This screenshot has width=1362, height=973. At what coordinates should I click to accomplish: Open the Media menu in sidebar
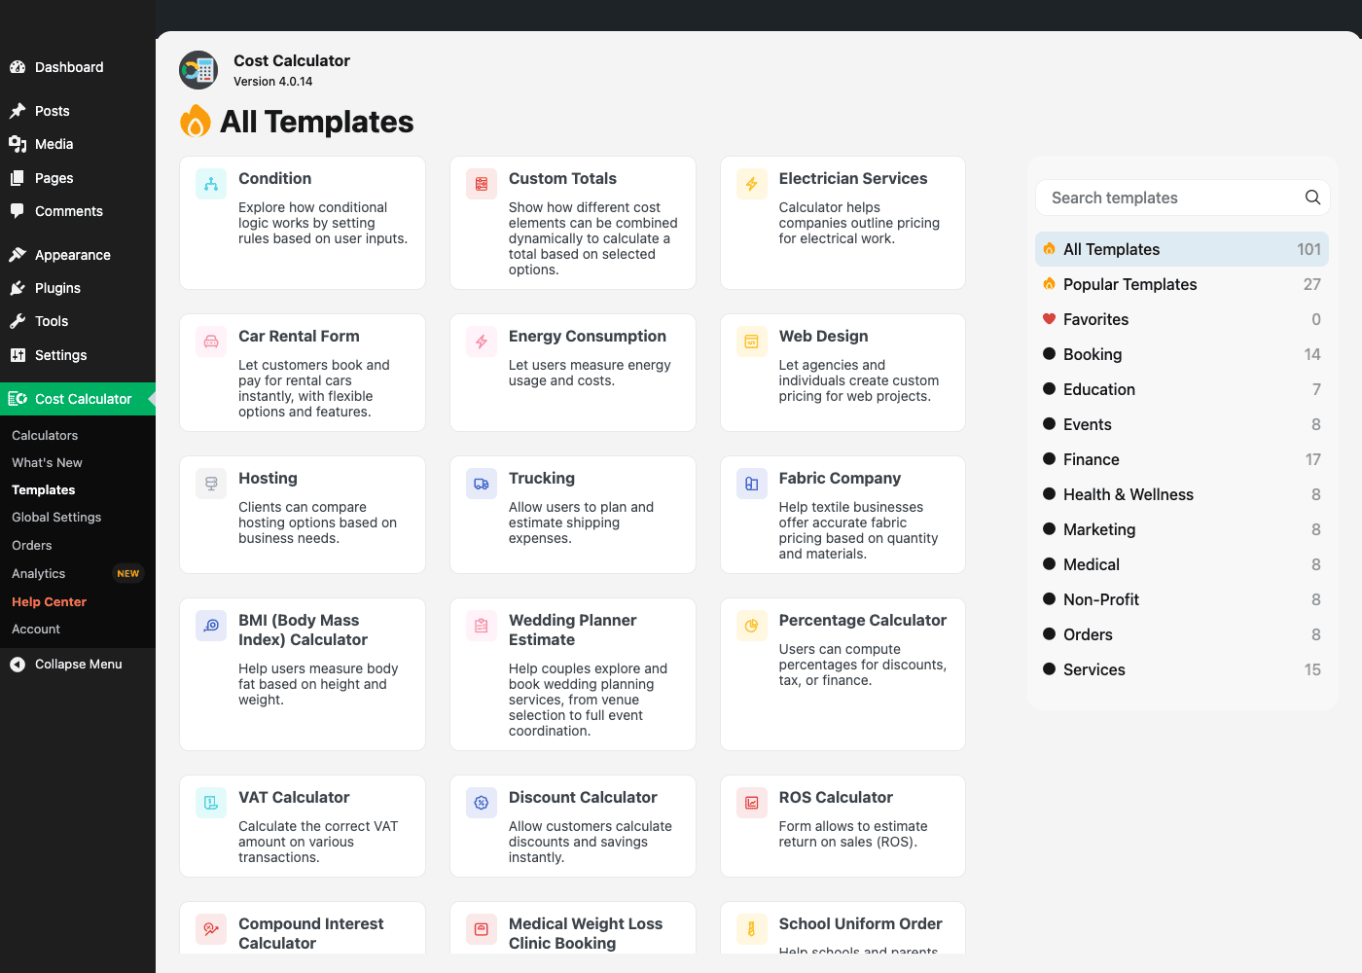pyautogui.click(x=78, y=144)
